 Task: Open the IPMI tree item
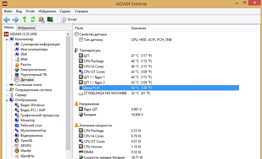24,59
